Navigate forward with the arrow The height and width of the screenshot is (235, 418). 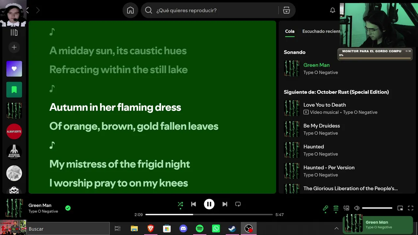point(38,10)
